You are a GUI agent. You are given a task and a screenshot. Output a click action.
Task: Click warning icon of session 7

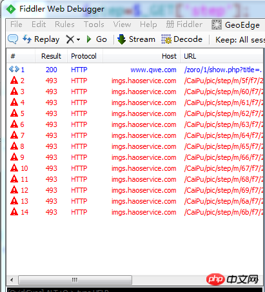tap(14, 135)
